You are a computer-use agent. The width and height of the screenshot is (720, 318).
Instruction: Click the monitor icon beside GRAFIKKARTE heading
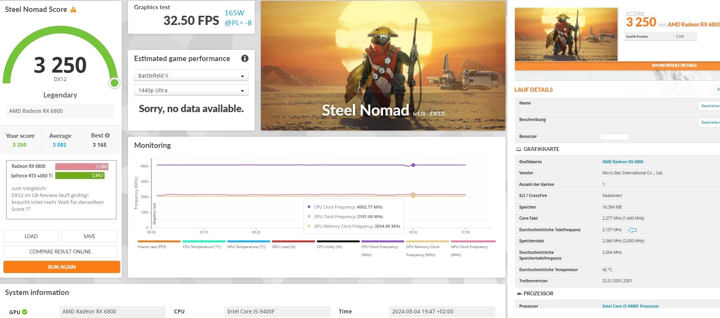pos(519,149)
